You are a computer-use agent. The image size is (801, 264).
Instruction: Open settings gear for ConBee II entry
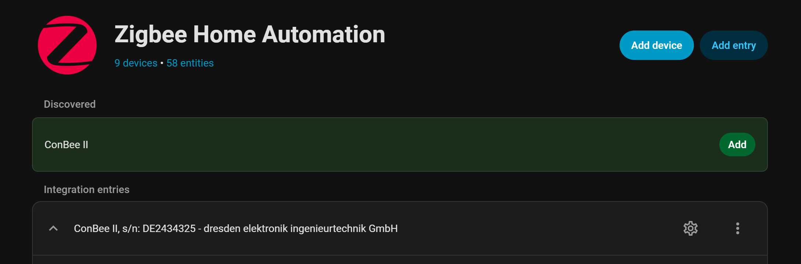[x=690, y=228]
